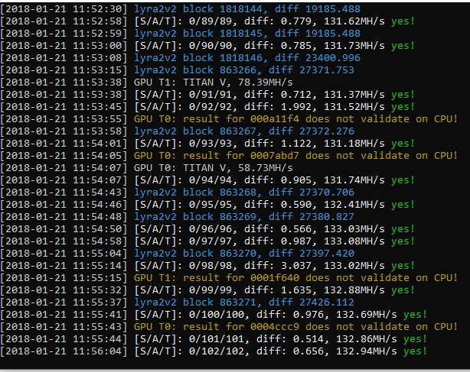
Task: Select the 0004ccc9 validation warning line
Action: (229, 326)
